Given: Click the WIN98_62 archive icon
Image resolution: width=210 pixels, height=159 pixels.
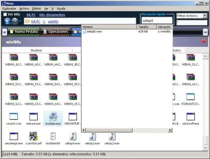Looking at the screenshot, I should click(x=14, y=97).
